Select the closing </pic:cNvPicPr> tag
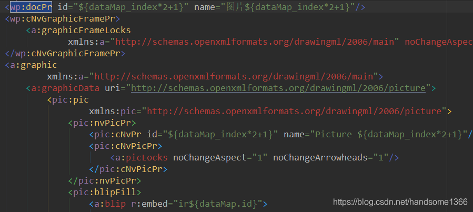 [128, 169]
